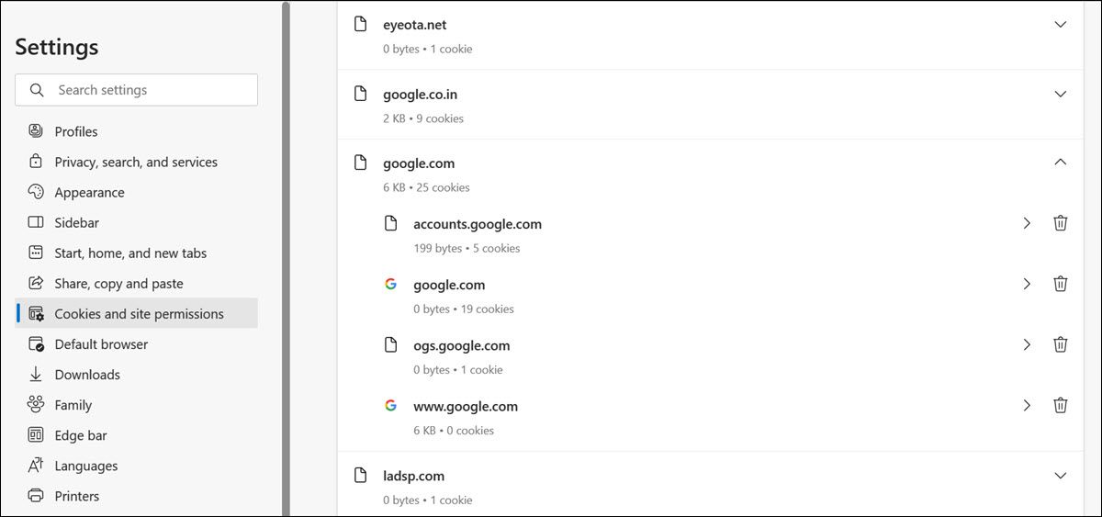Expand the eyeota.net cookie entry
This screenshot has width=1102, height=517.
[x=1060, y=25]
